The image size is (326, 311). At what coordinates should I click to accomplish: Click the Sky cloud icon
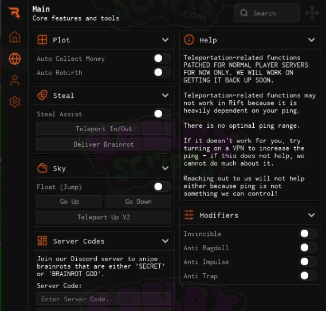click(x=42, y=168)
